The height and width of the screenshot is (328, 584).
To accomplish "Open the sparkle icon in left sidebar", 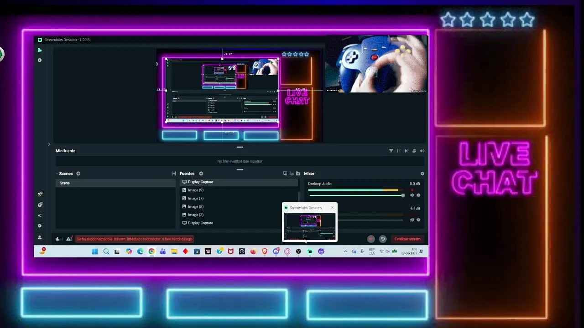I will tap(40, 215).
